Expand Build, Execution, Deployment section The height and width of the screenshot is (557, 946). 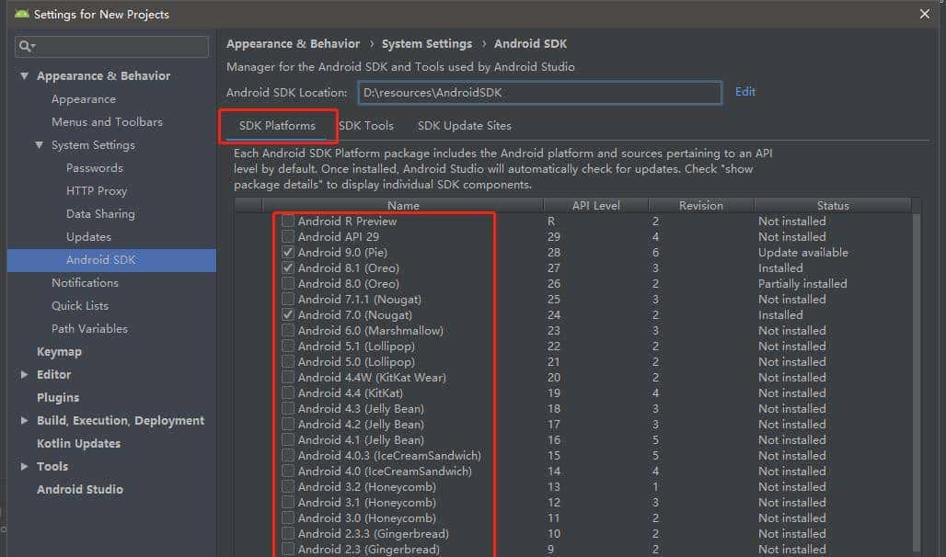pos(25,421)
